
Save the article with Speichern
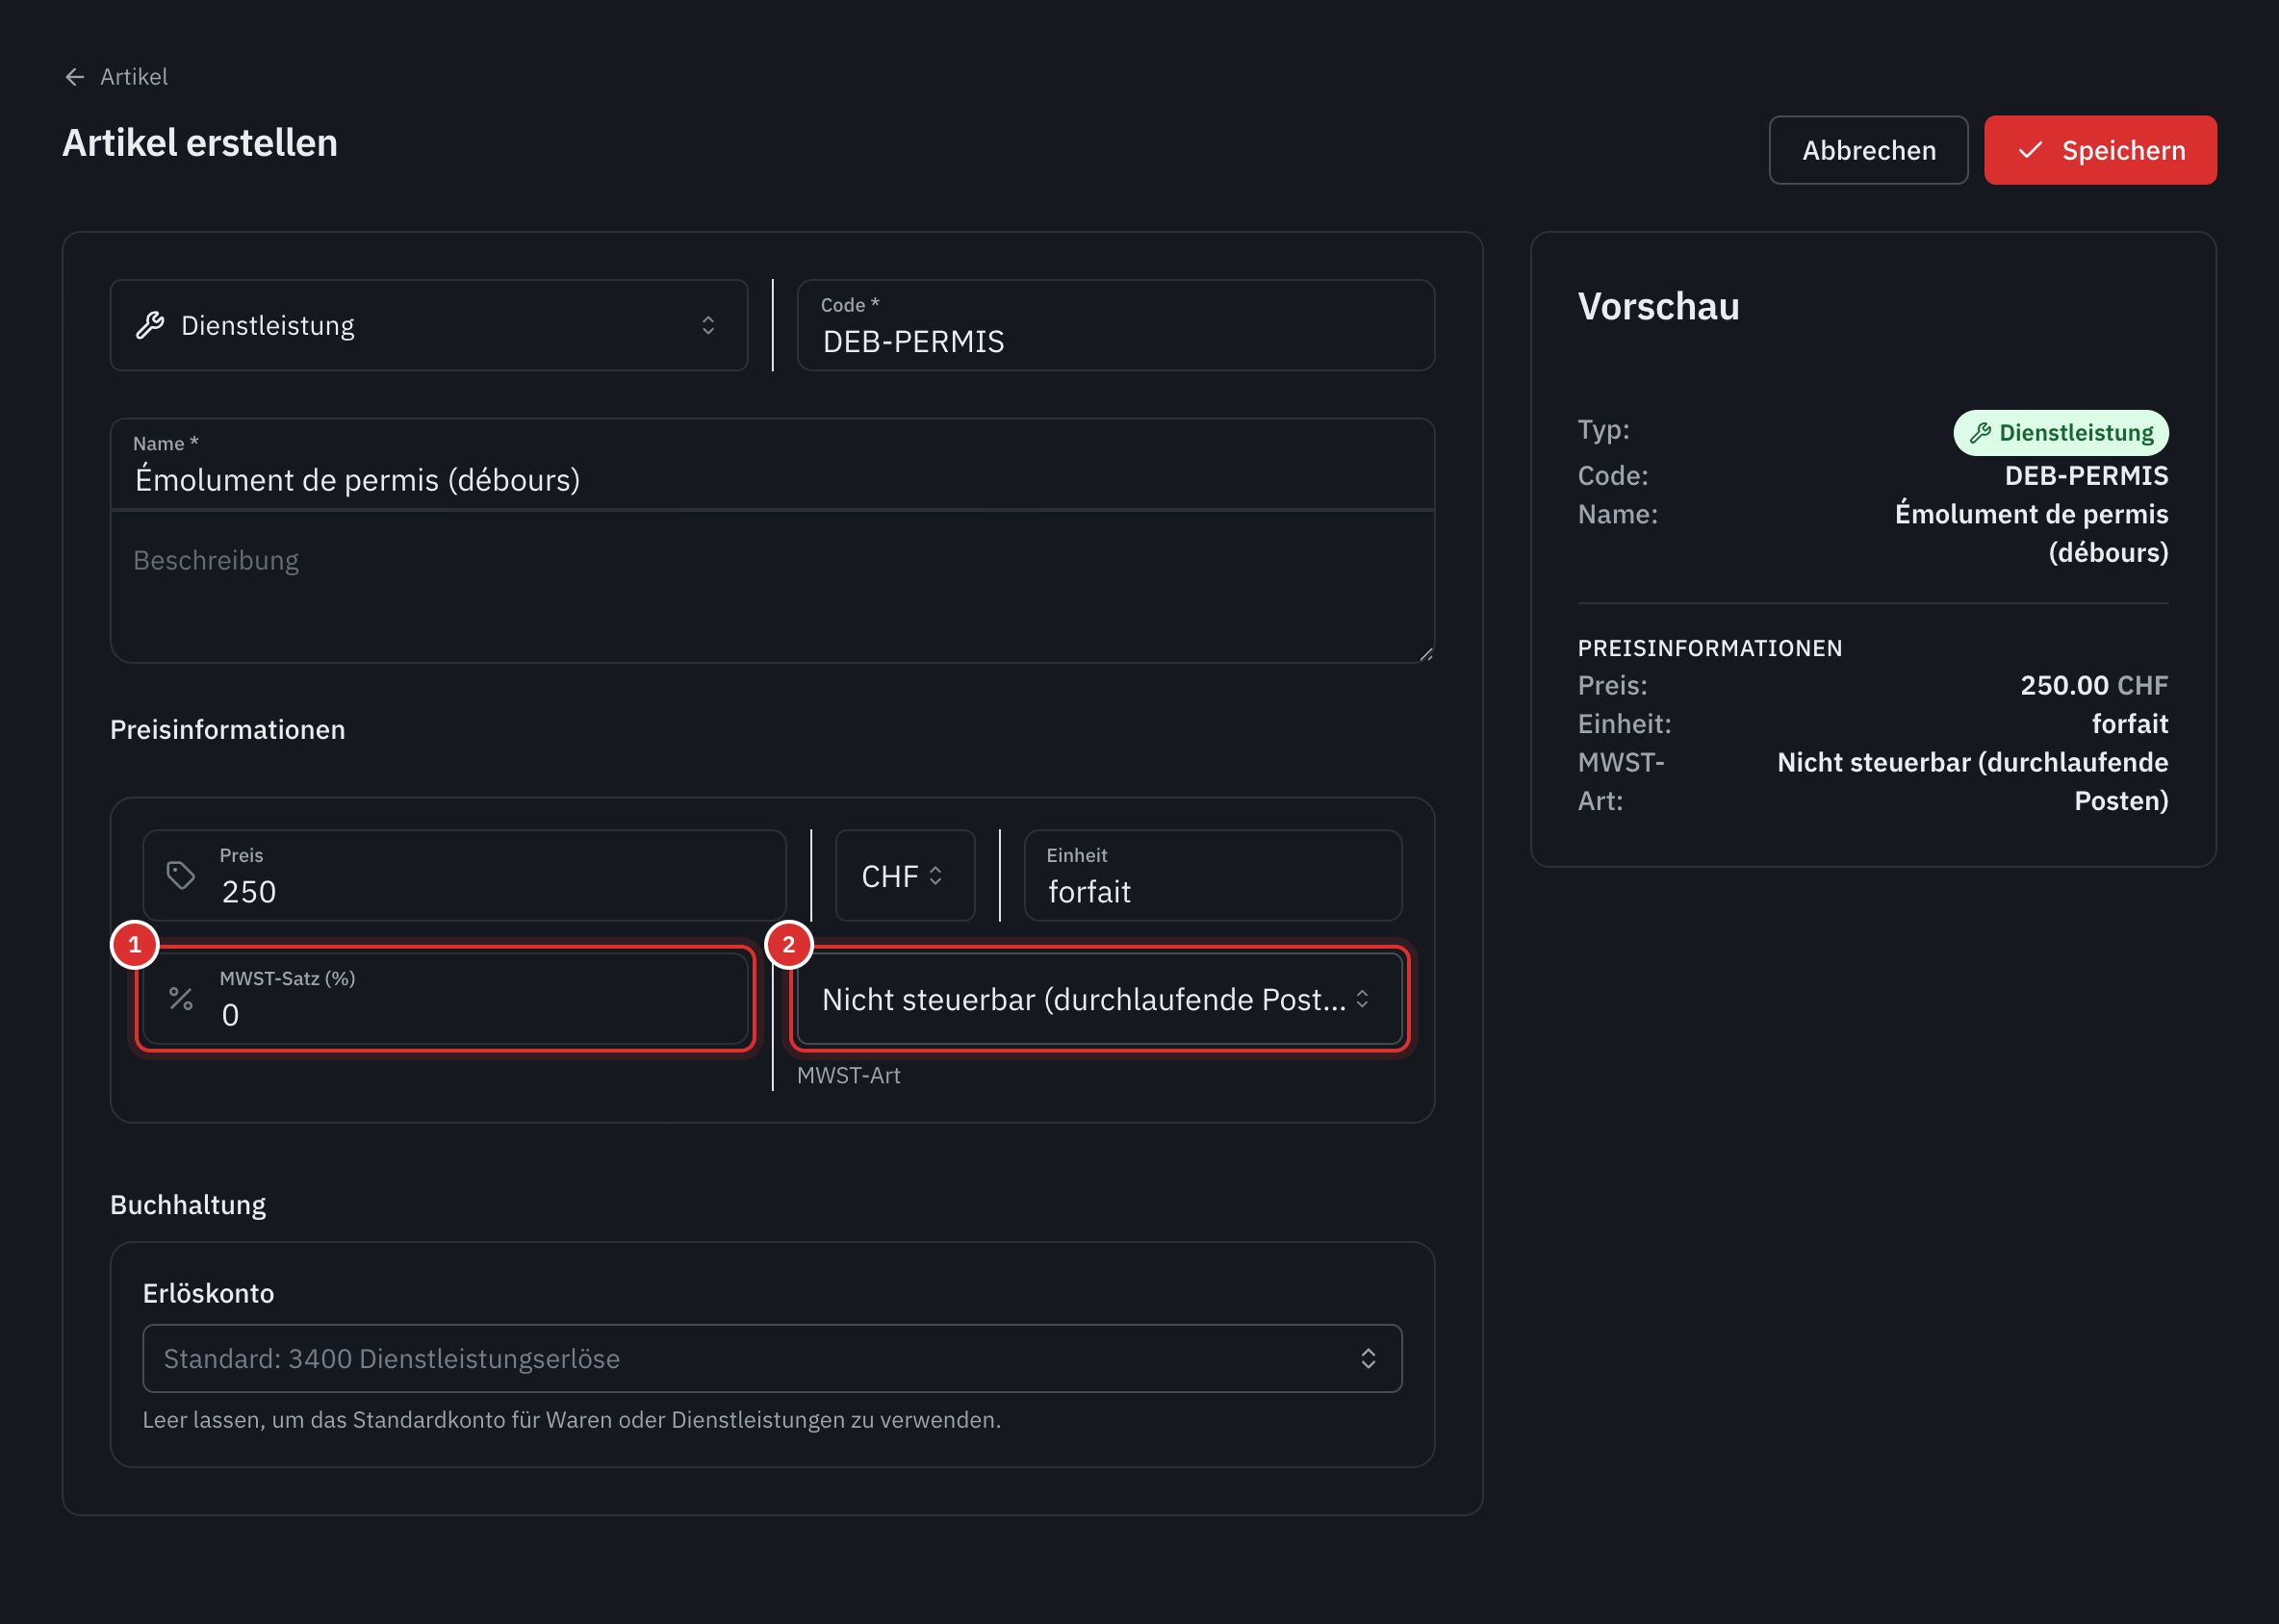point(2100,150)
